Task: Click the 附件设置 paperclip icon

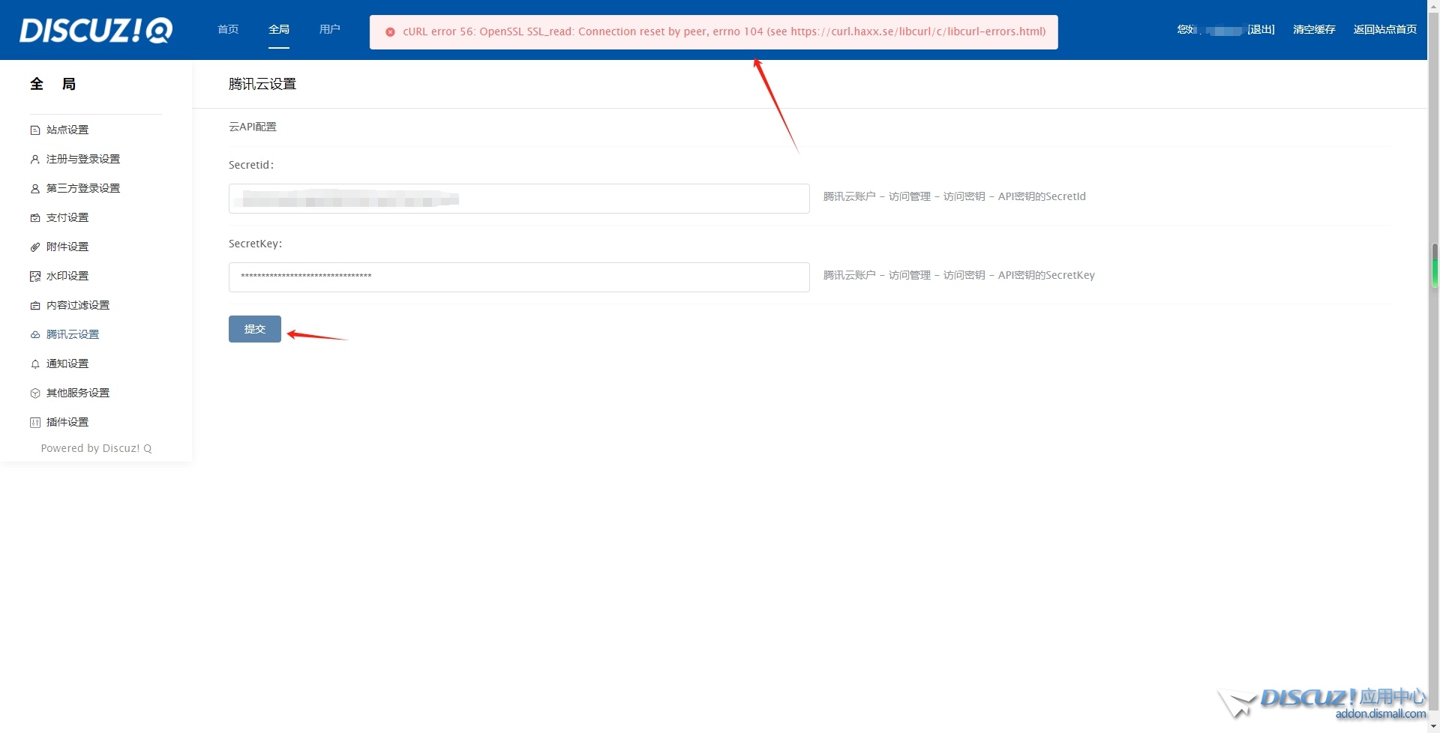Action: (34, 247)
